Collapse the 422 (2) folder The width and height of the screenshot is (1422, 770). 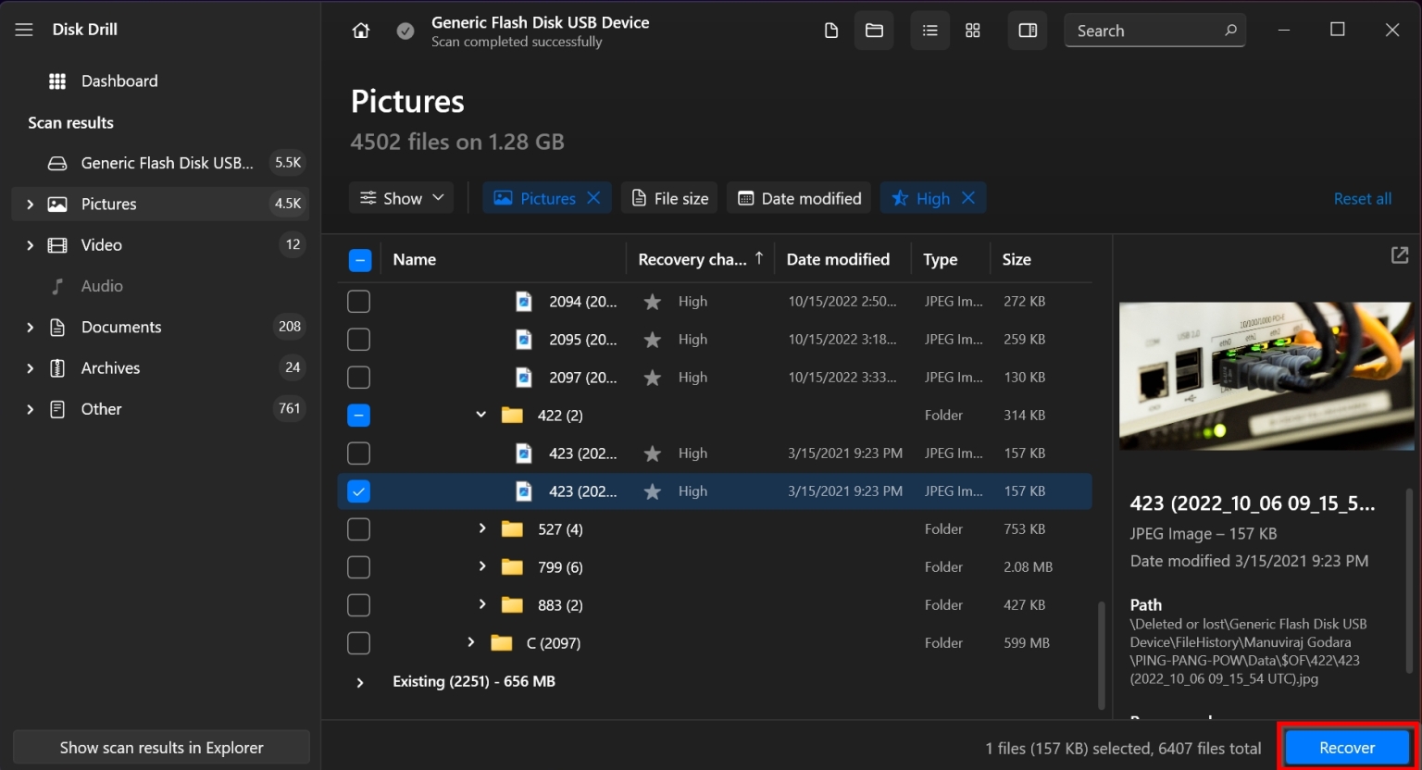pyautogui.click(x=480, y=415)
